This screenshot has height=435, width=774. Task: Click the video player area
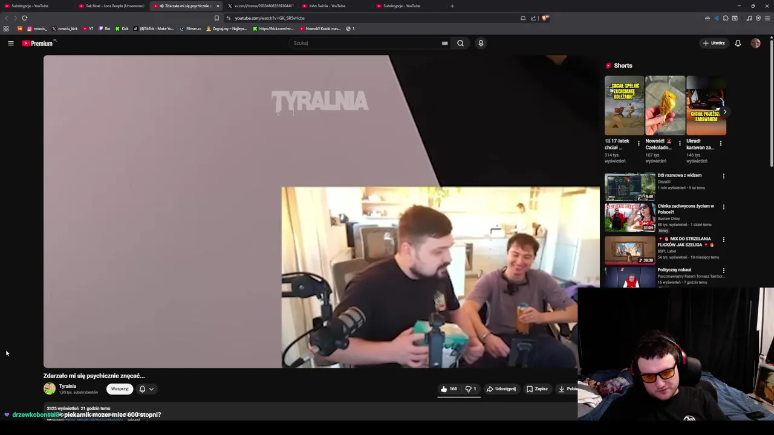coord(322,211)
